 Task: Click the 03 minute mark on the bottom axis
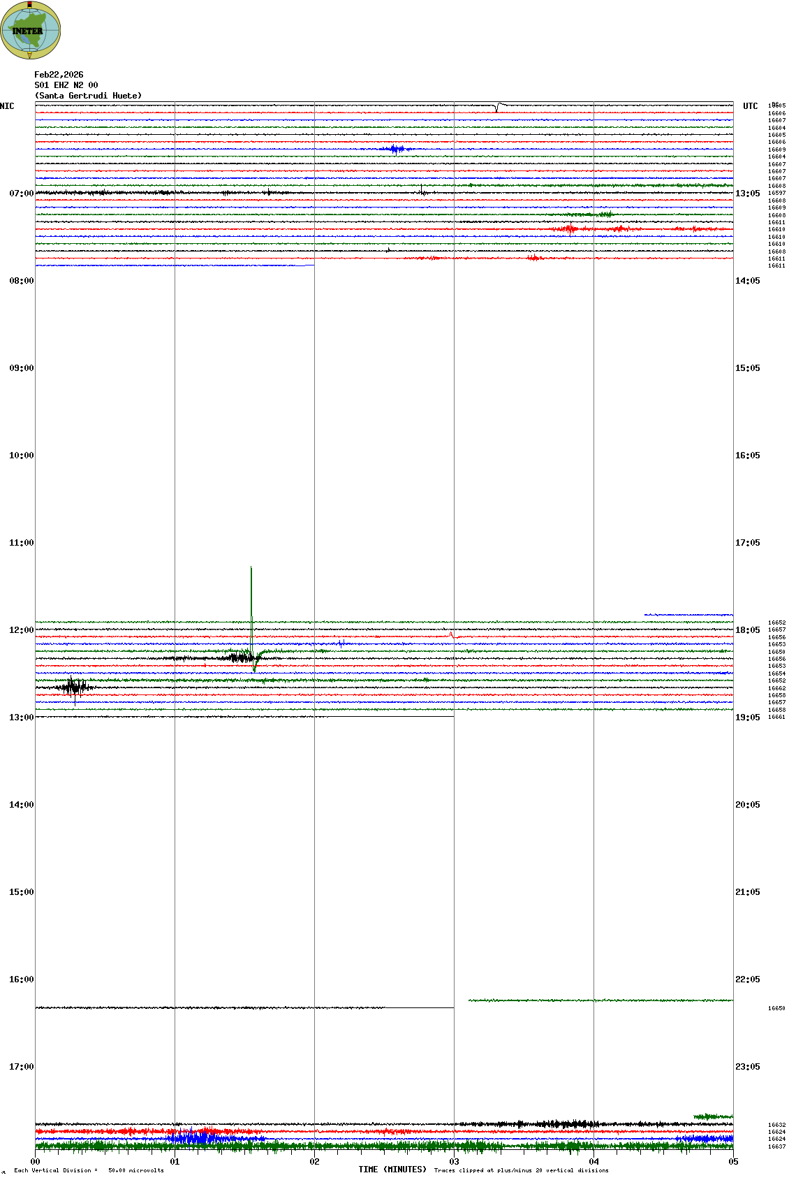454,1162
